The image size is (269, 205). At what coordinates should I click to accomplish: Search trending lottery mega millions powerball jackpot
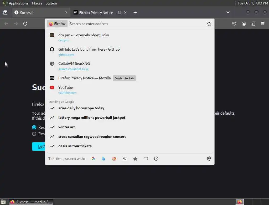coord(130,118)
